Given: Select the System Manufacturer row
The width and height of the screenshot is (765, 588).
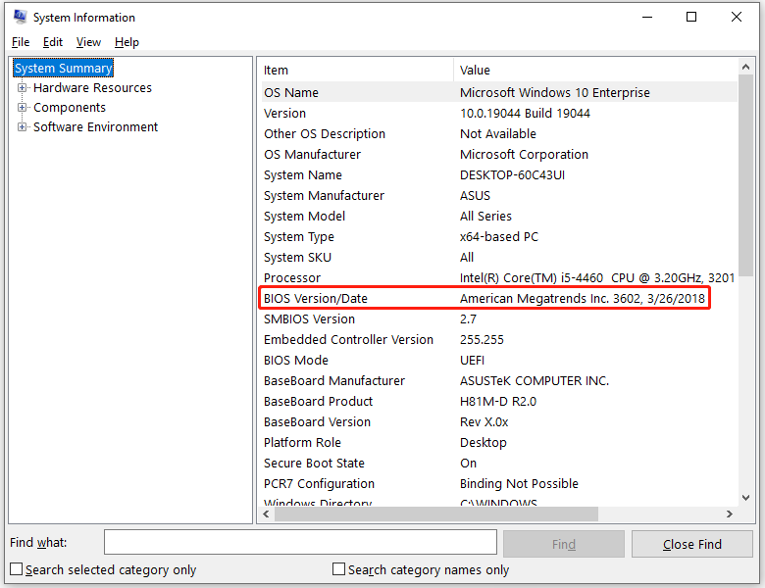Looking at the screenshot, I should 499,196.
